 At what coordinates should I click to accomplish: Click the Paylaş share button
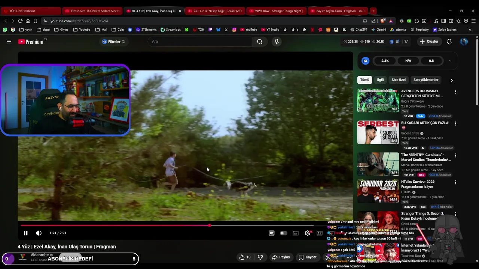[281, 257]
